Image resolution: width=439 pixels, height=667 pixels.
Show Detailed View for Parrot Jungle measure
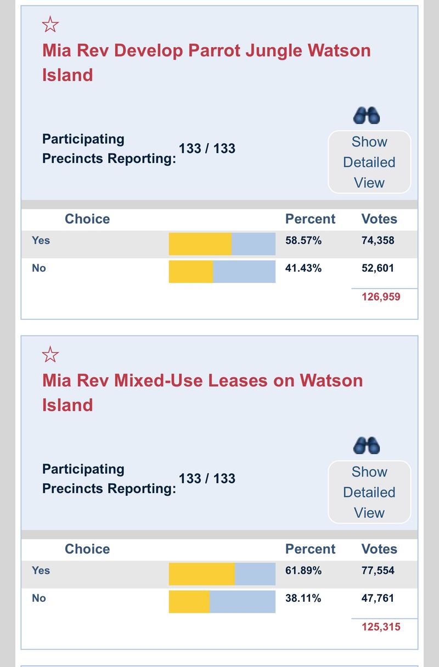pos(369,162)
